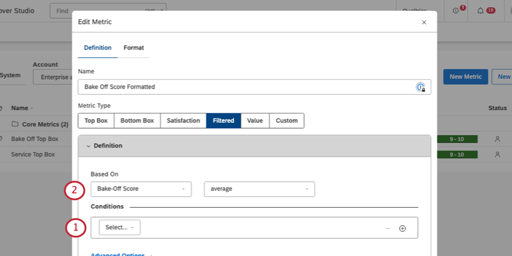Click the password manager icon in Name field
512x256 pixels.
point(420,87)
